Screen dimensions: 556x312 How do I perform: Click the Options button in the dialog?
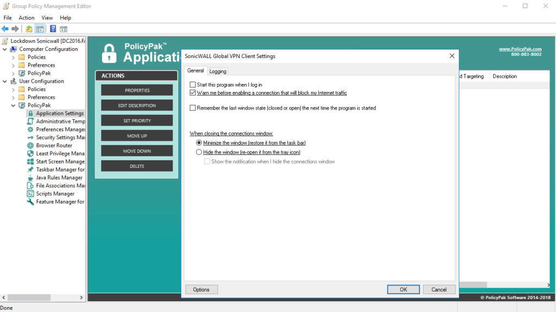click(x=201, y=289)
